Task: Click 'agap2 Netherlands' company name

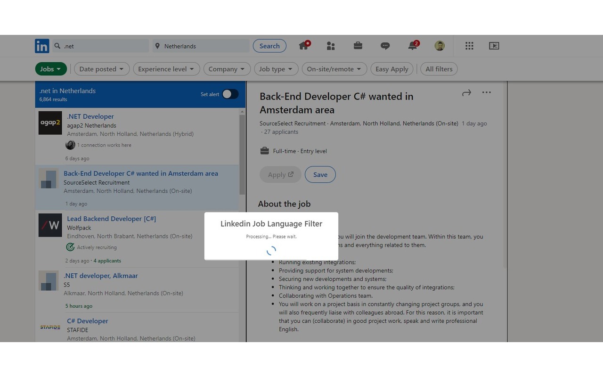Action: coord(91,125)
